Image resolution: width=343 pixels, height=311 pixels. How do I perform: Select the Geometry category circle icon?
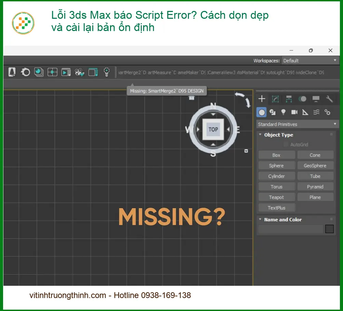(262, 112)
